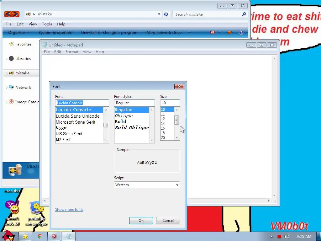
Task: Open the yellow folder taskbar button
Action: click(25, 237)
